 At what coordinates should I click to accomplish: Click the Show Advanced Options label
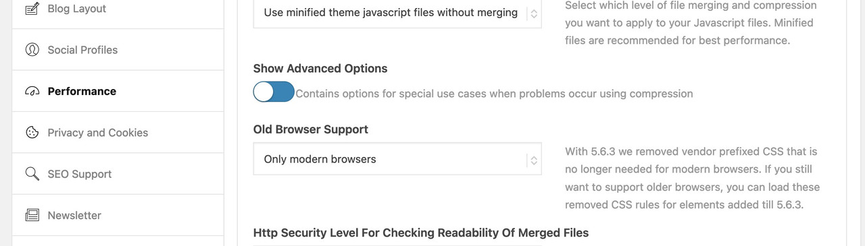click(320, 69)
